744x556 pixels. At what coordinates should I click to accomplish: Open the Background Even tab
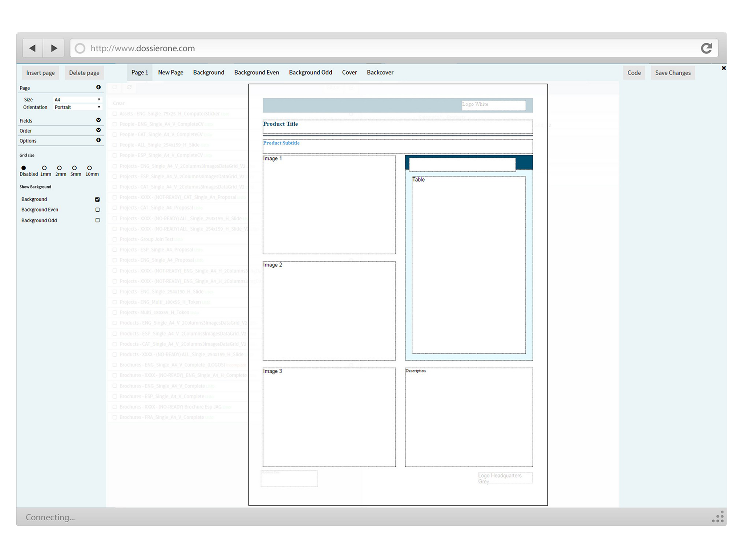pyautogui.click(x=256, y=72)
